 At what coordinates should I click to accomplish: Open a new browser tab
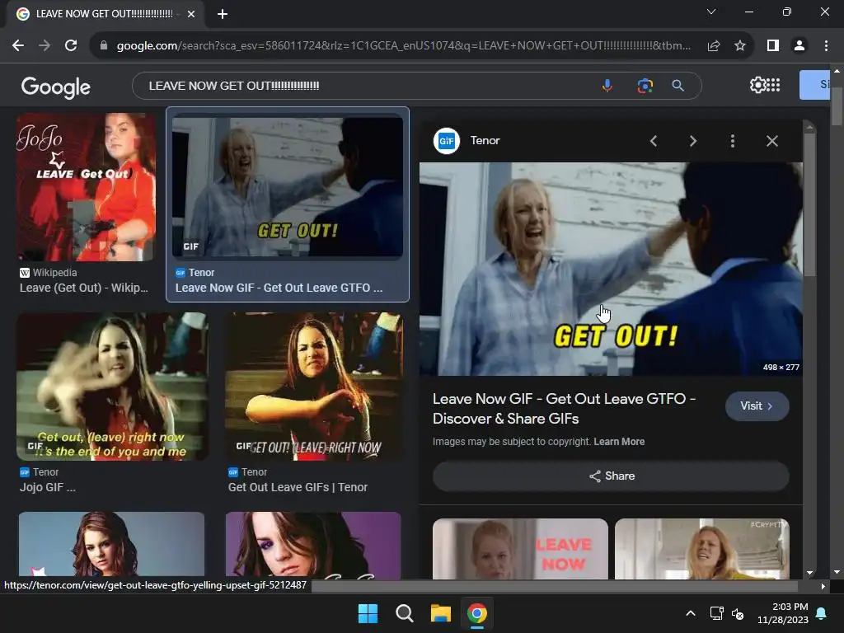pos(223,14)
